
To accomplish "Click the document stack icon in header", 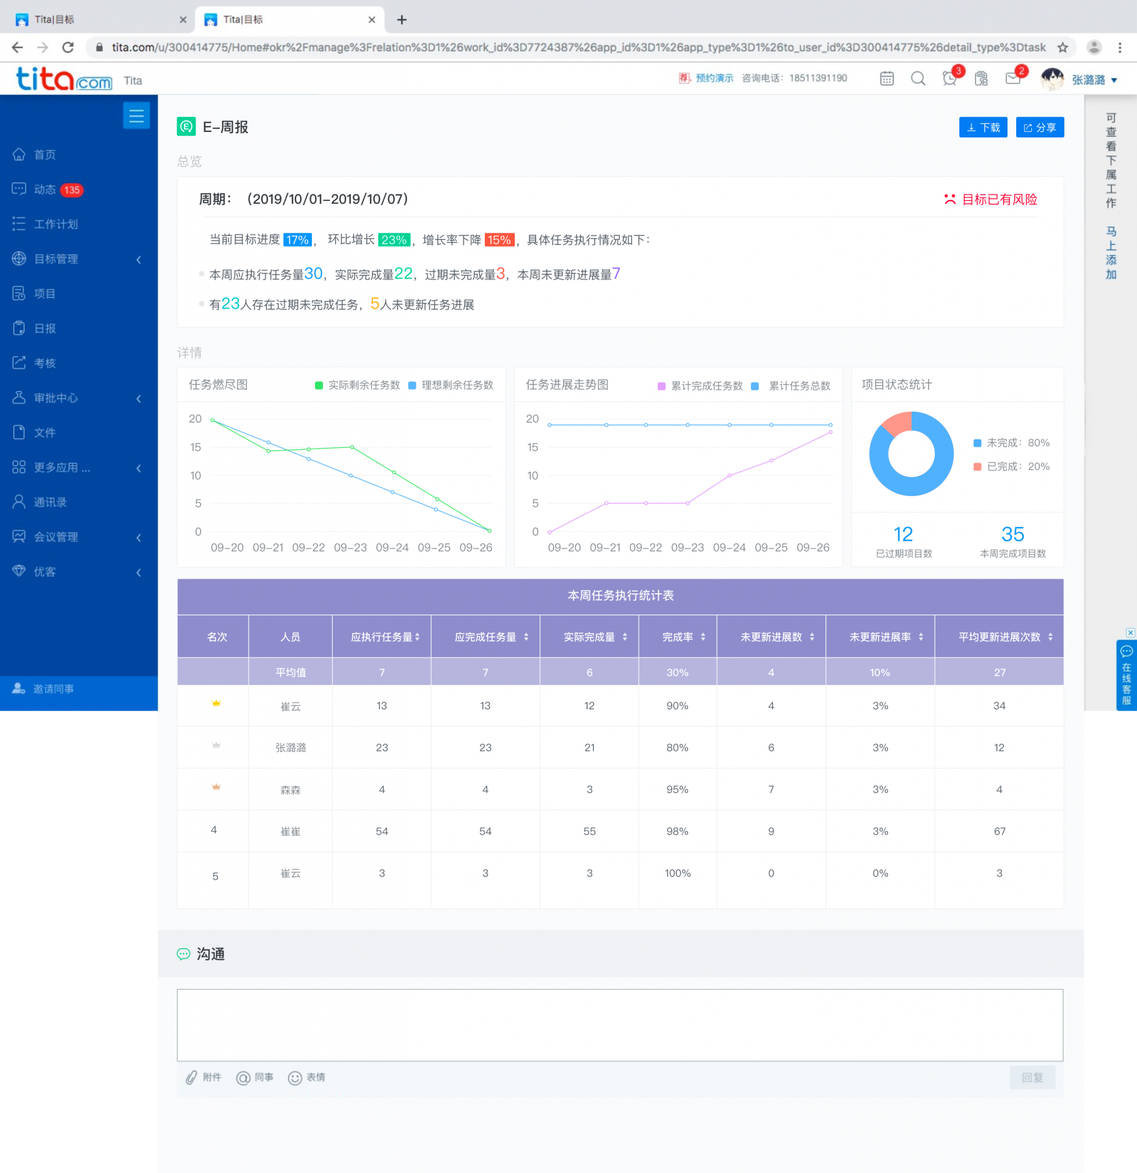I will point(981,78).
